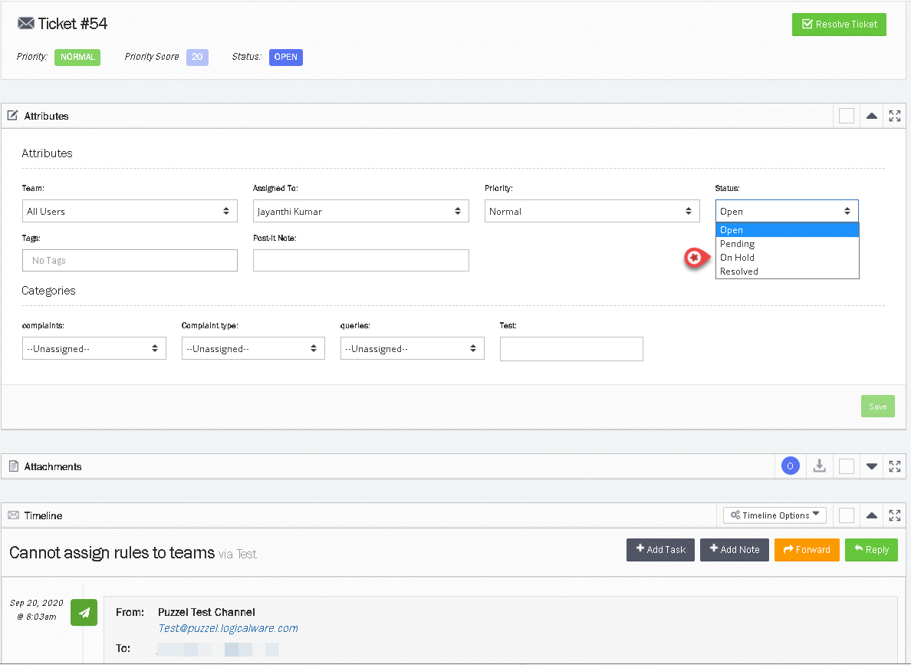Collapse the Timeline panel with up arrow
911x665 pixels.
(x=871, y=515)
